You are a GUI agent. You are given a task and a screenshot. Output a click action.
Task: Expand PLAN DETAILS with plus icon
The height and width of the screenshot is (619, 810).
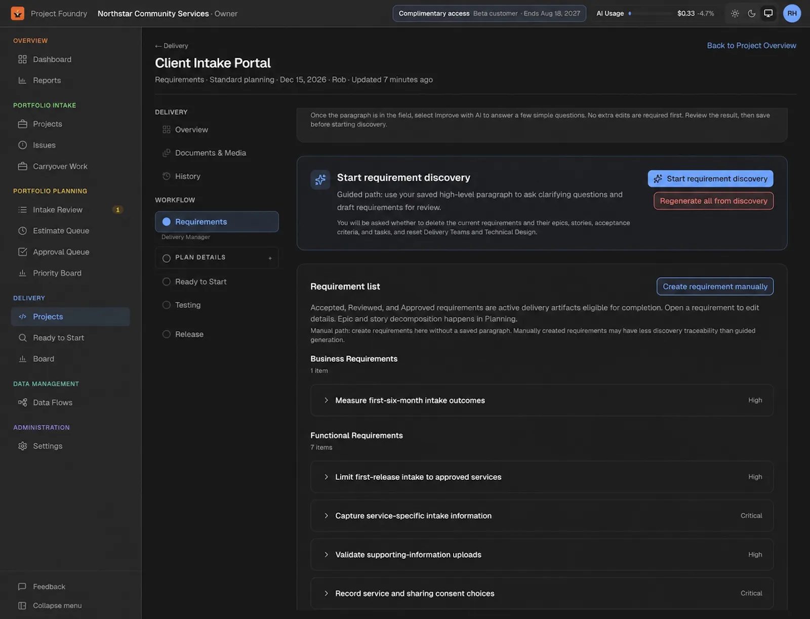point(270,258)
